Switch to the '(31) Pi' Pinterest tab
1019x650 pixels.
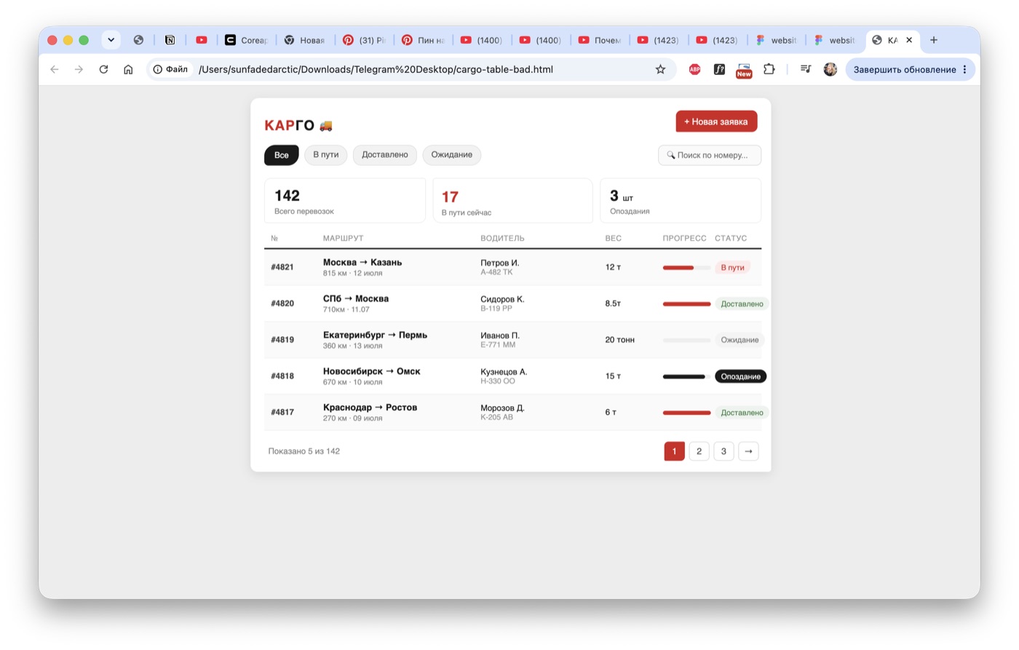[x=364, y=40]
